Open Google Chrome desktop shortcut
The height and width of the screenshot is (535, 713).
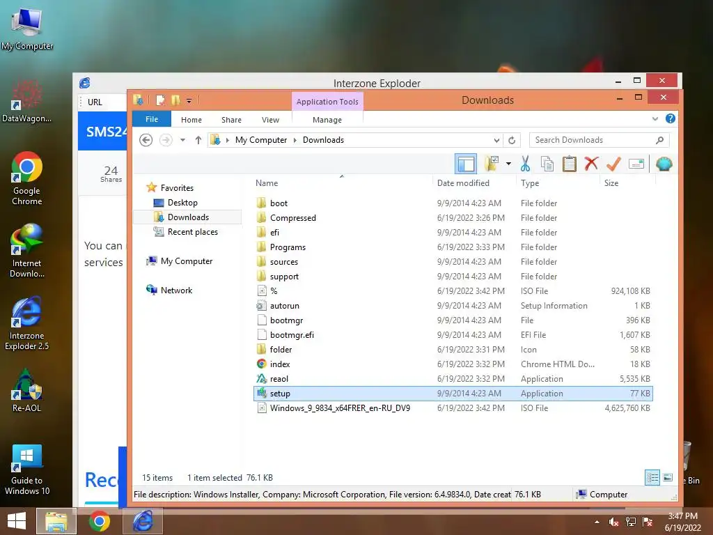point(26,178)
